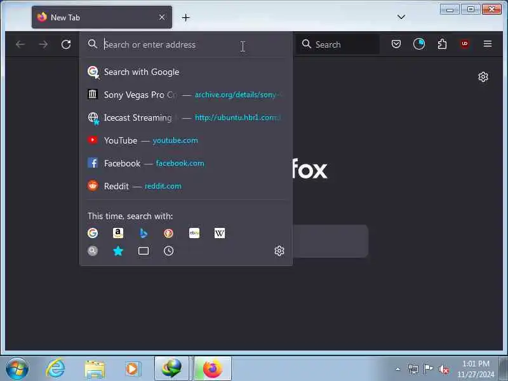Show hidden system tray icons arrow
The image size is (508, 381).
[x=398, y=369]
